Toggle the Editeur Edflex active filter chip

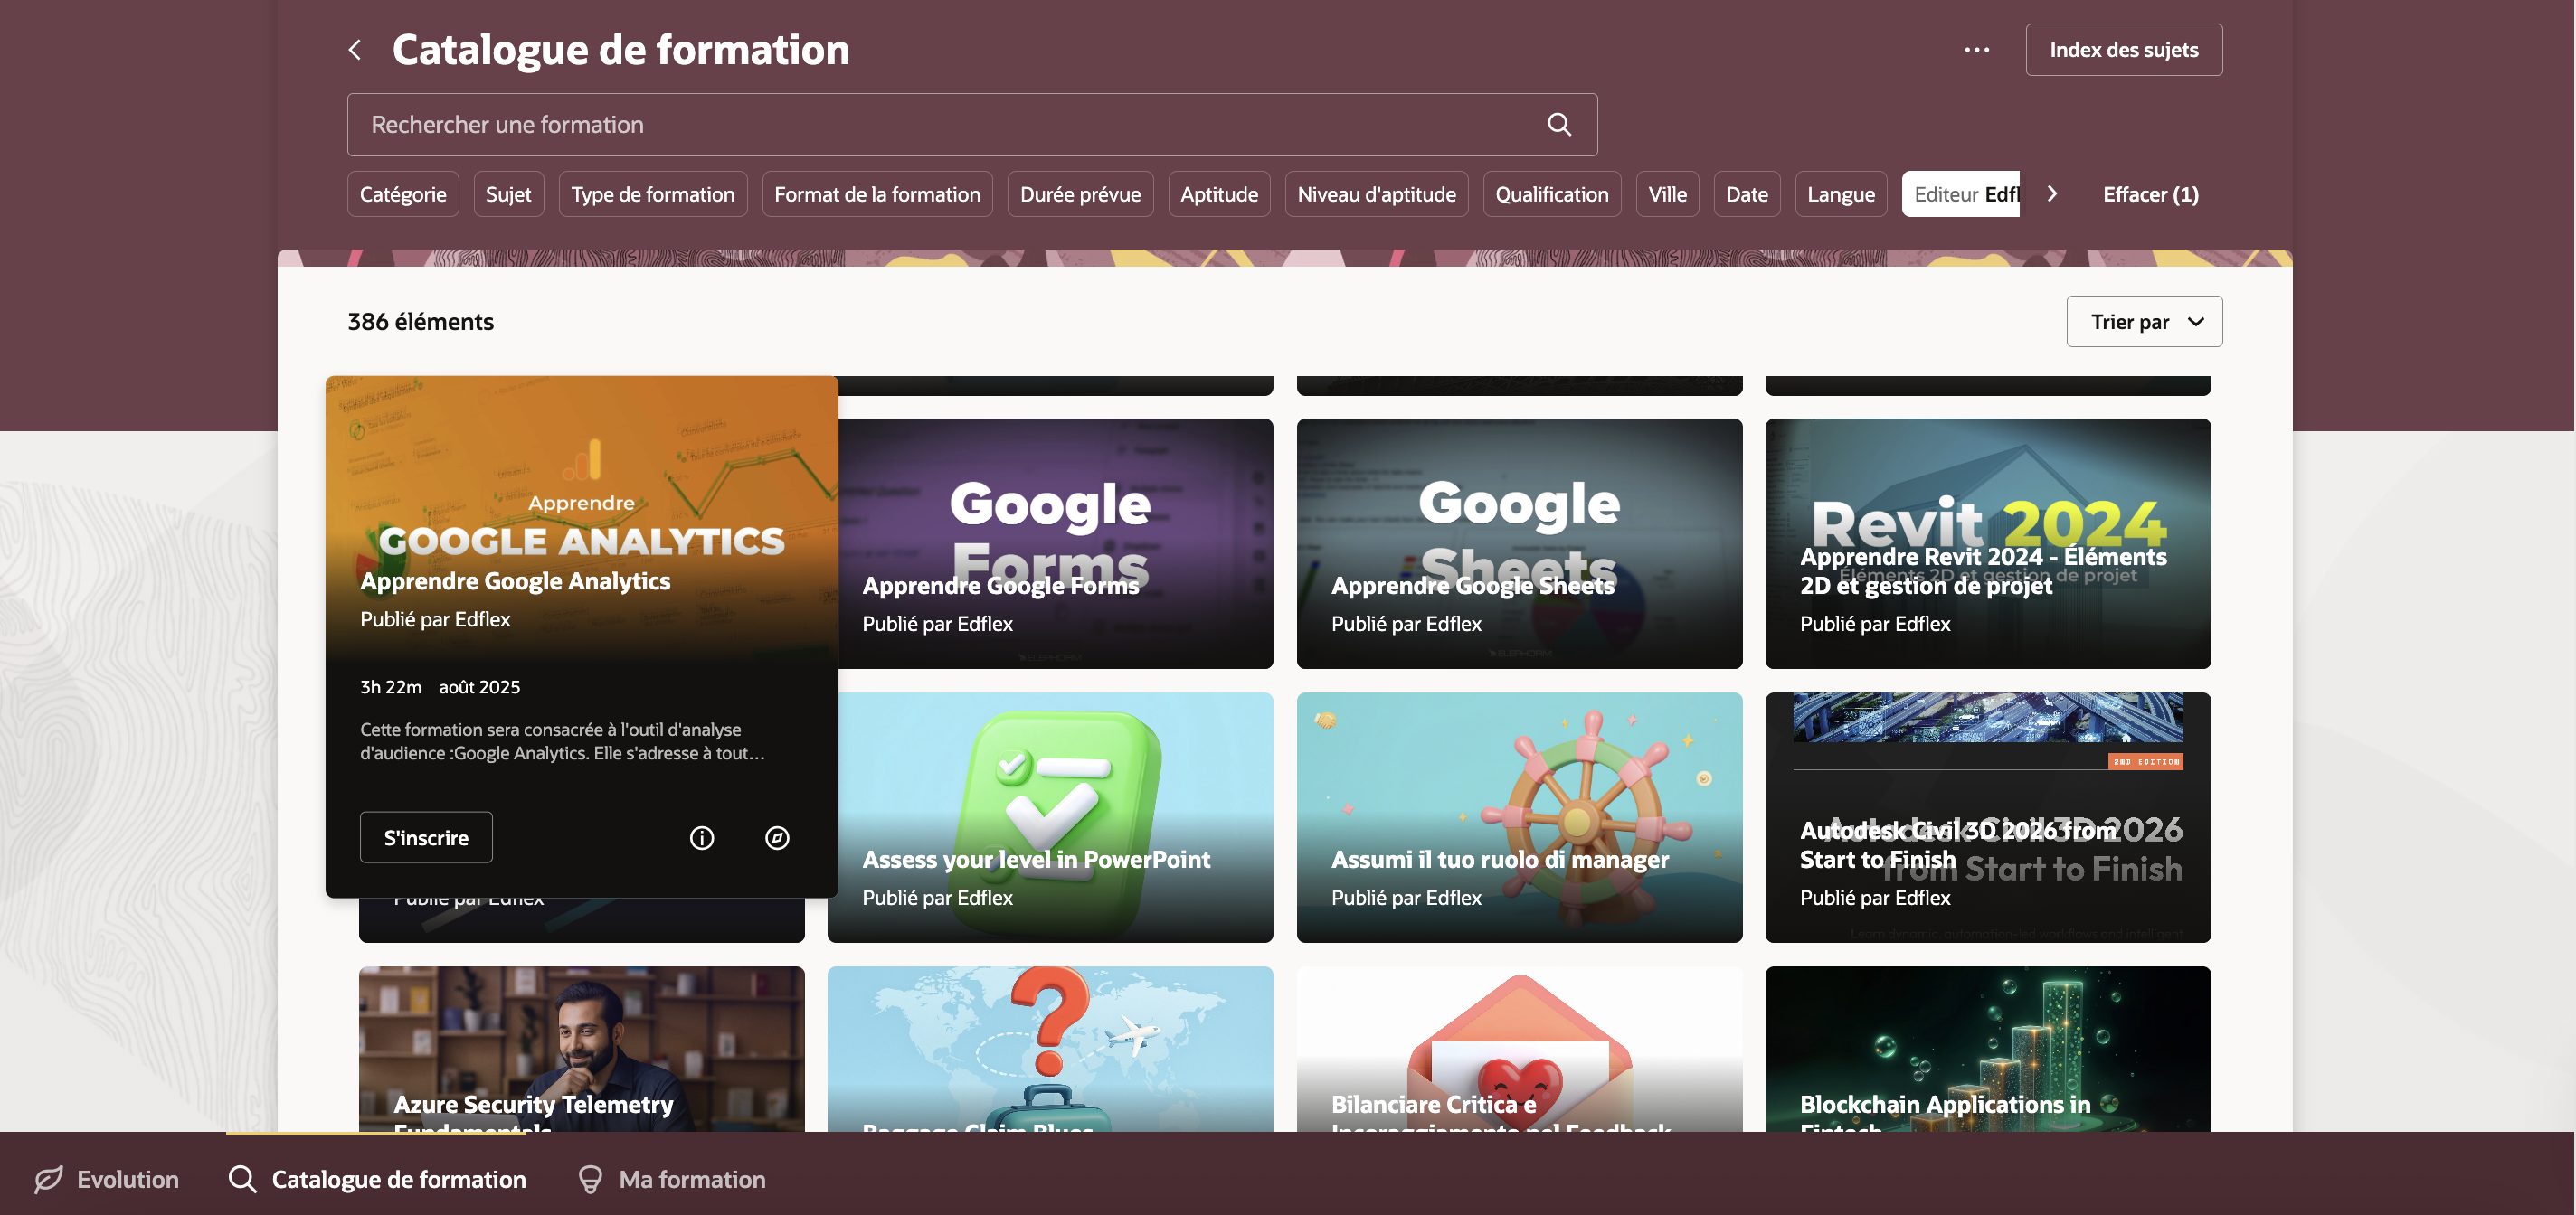click(x=1961, y=193)
